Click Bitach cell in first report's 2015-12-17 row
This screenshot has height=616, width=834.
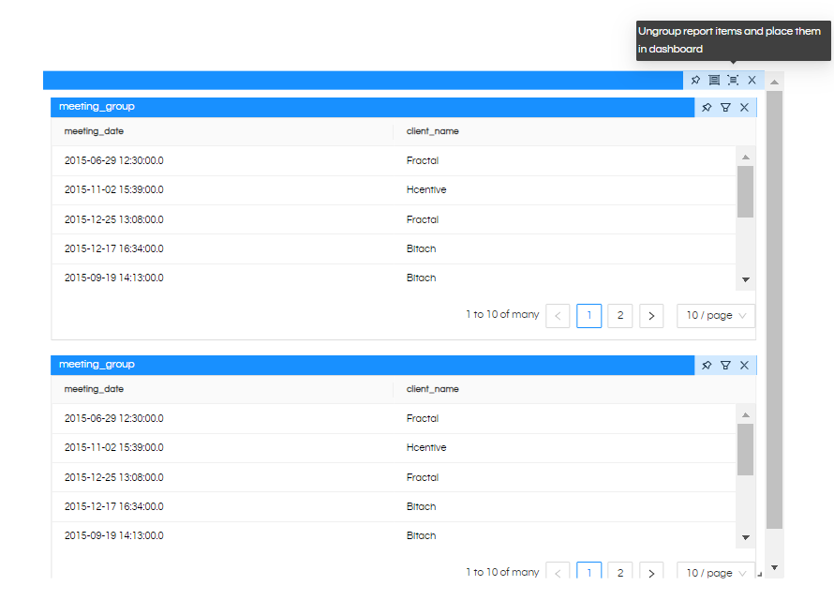(422, 249)
